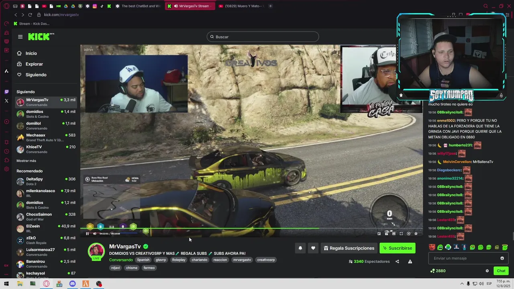Image resolution: width=514 pixels, height=289 pixels.
Task: Click the 2880 channel points balance
Action: click(438, 271)
